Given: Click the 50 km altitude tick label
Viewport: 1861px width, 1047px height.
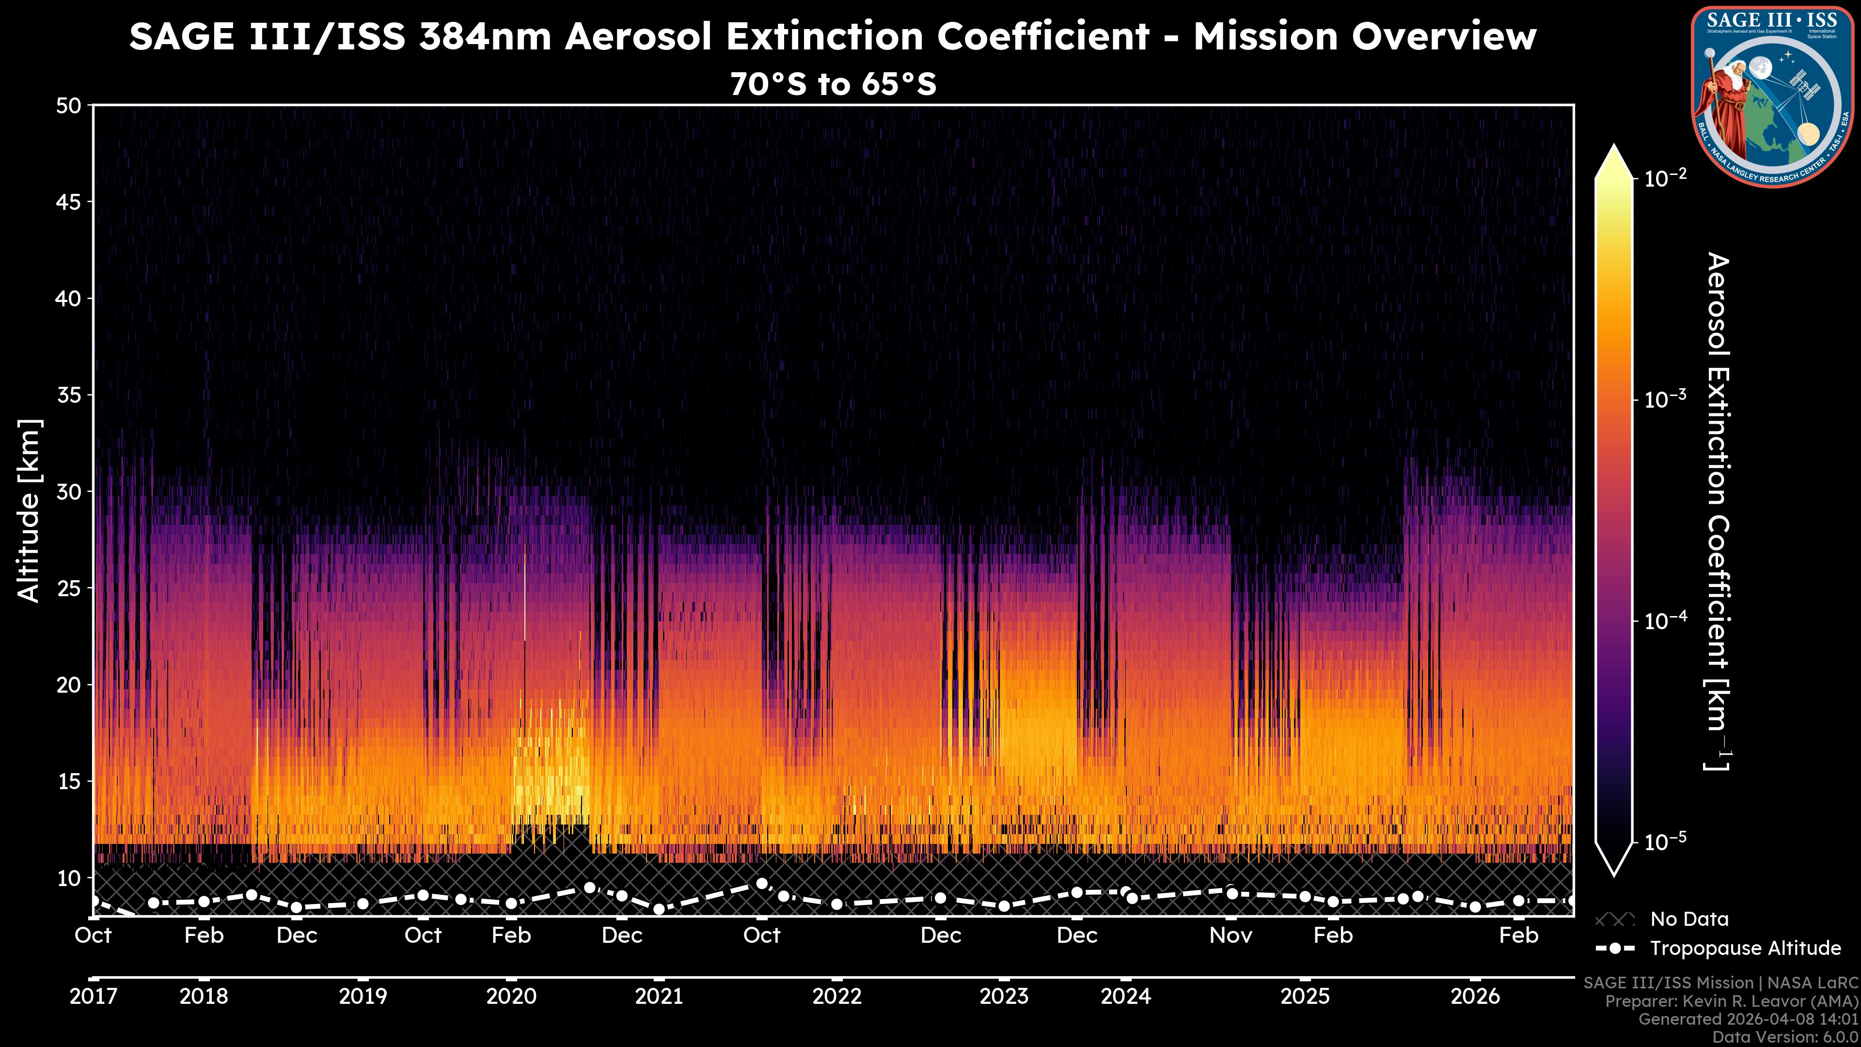Looking at the screenshot, I should pos(69,106).
